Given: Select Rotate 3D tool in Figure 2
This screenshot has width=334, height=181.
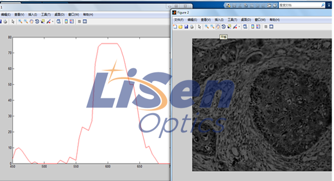Looking at the screenshot, I should tap(223, 27).
